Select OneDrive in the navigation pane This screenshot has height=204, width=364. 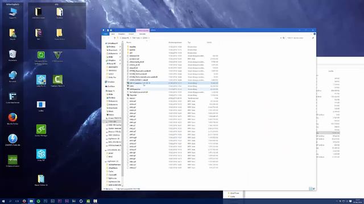point(111,86)
